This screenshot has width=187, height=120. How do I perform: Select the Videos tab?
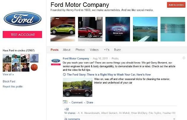[x=94, y=50]
